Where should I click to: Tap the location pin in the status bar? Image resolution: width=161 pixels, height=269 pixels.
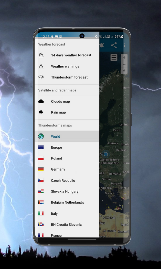pos(96,37)
